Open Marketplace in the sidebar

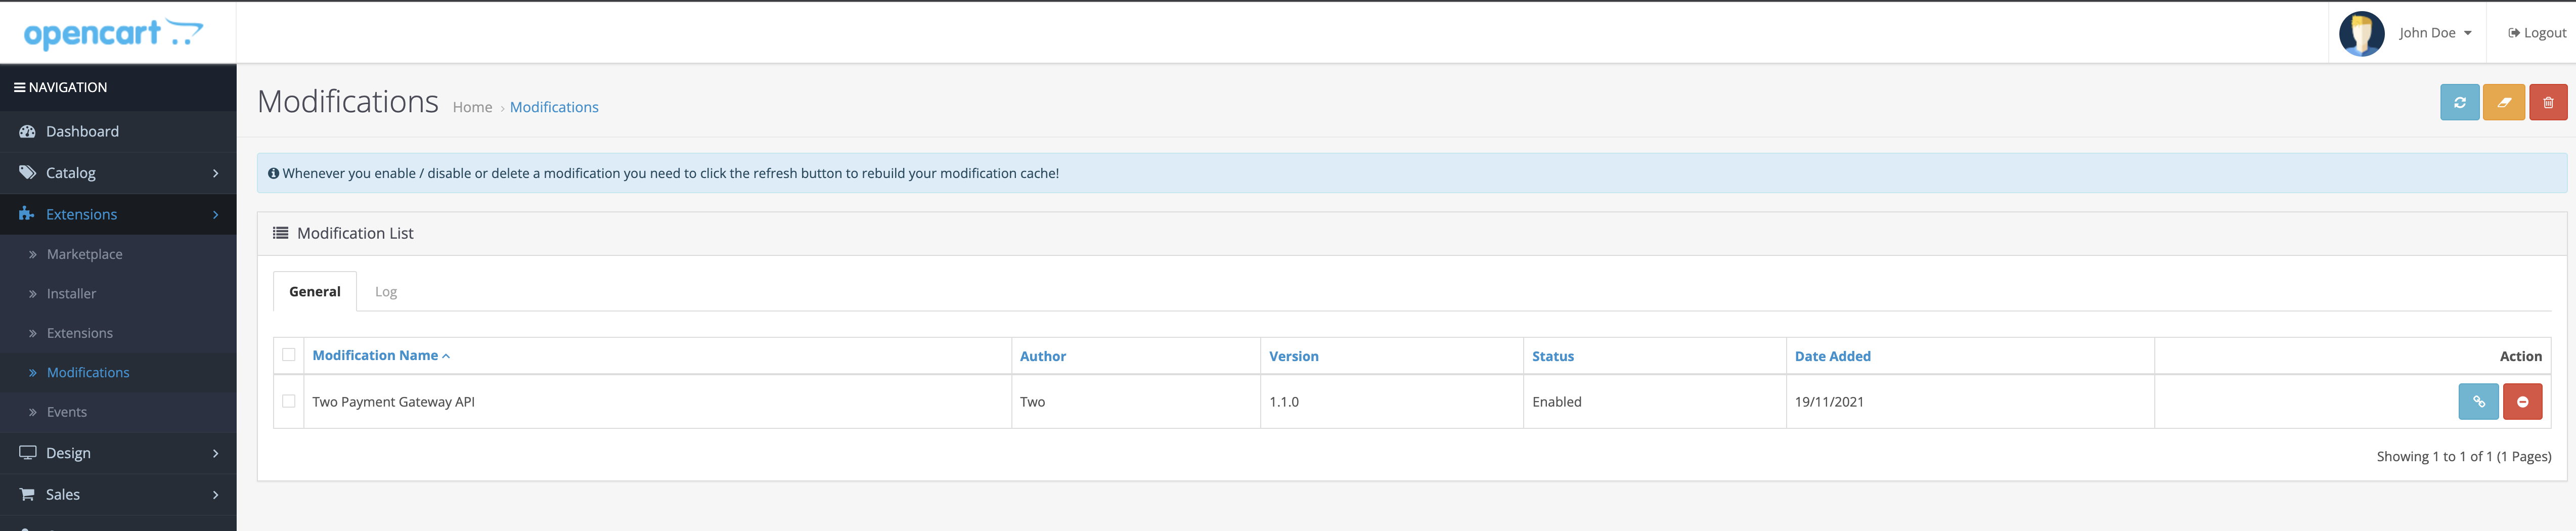point(85,254)
